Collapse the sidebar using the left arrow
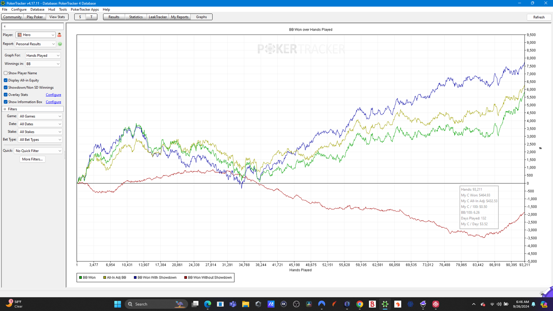Screen dimensions: 553x311 tap(5, 26)
